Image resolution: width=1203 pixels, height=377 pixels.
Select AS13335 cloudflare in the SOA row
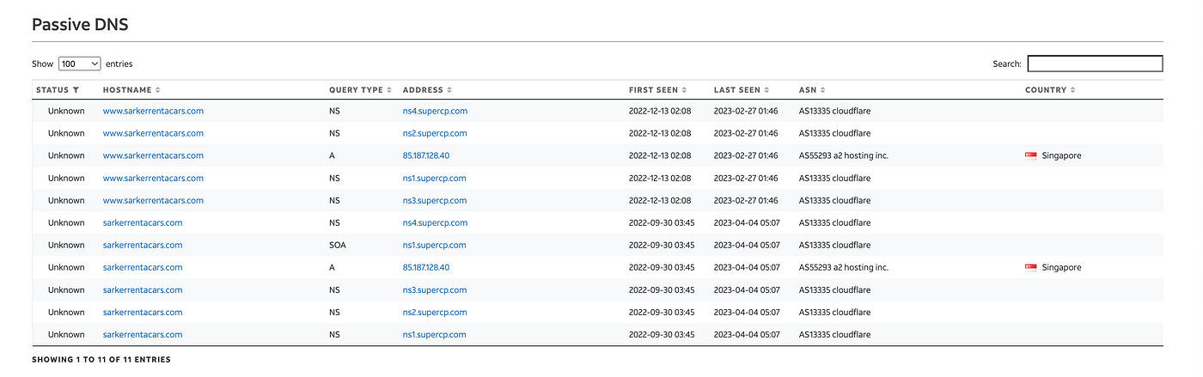(x=834, y=245)
